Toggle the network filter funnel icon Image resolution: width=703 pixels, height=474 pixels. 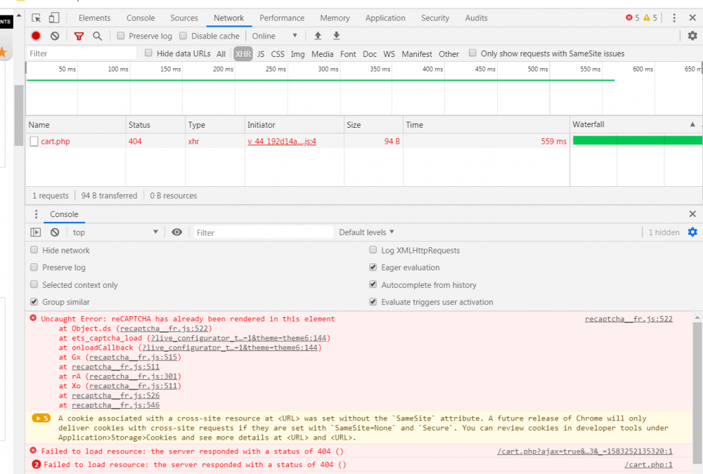79,36
